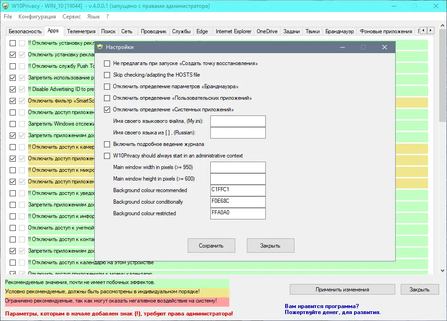
Task: Select the Apps tab
Action: (x=53, y=30)
